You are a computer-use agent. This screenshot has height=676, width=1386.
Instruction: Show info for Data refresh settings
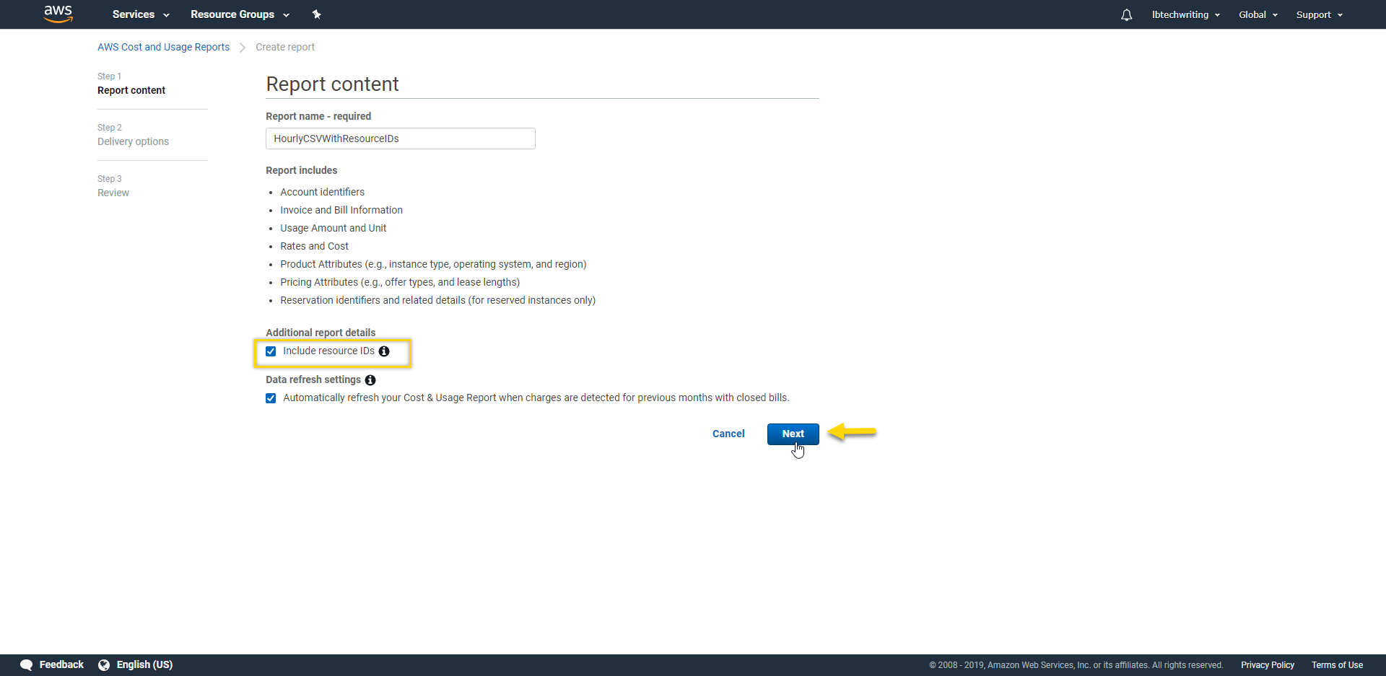tap(370, 380)
